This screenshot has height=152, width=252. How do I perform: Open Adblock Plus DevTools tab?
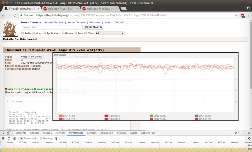148,133
